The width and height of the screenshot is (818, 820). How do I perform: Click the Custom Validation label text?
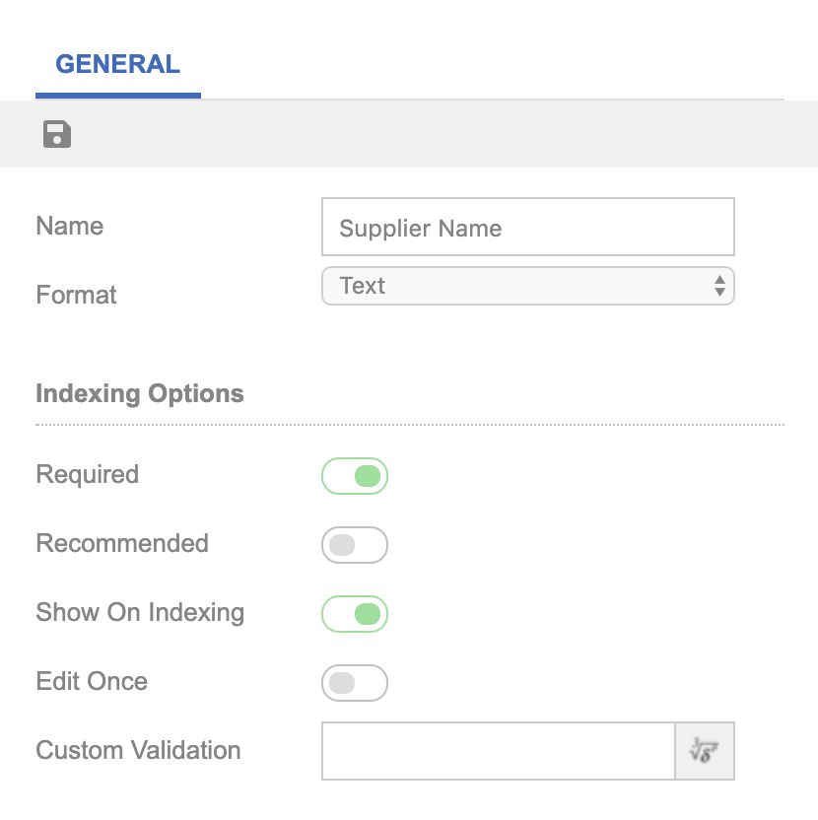(138, 751)
